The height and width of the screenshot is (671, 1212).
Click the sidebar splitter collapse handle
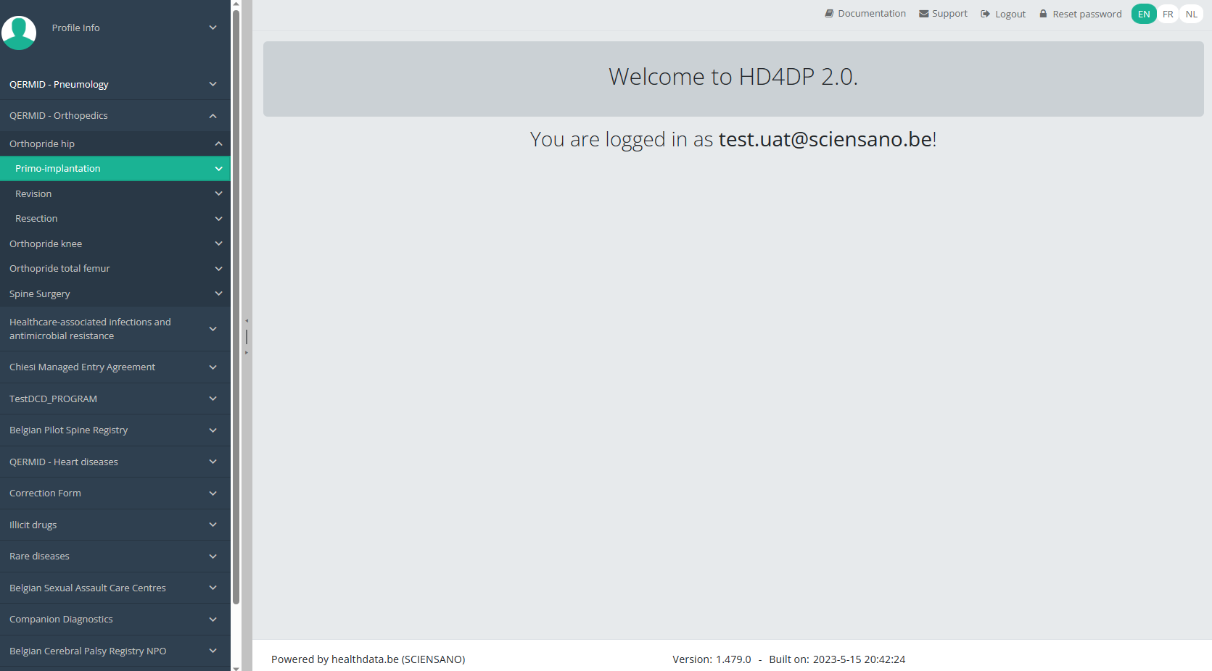coord(247,336)
